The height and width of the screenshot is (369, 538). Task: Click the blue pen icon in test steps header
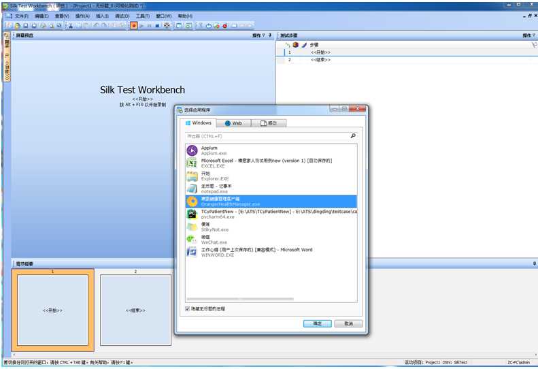(304, 45)
